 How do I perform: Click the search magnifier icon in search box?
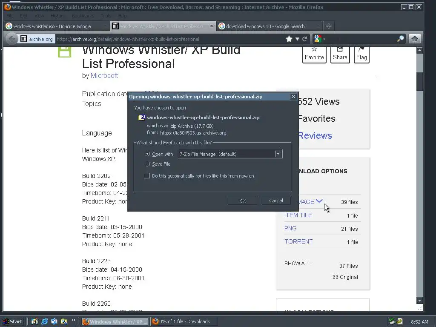(x=400, y=39)
